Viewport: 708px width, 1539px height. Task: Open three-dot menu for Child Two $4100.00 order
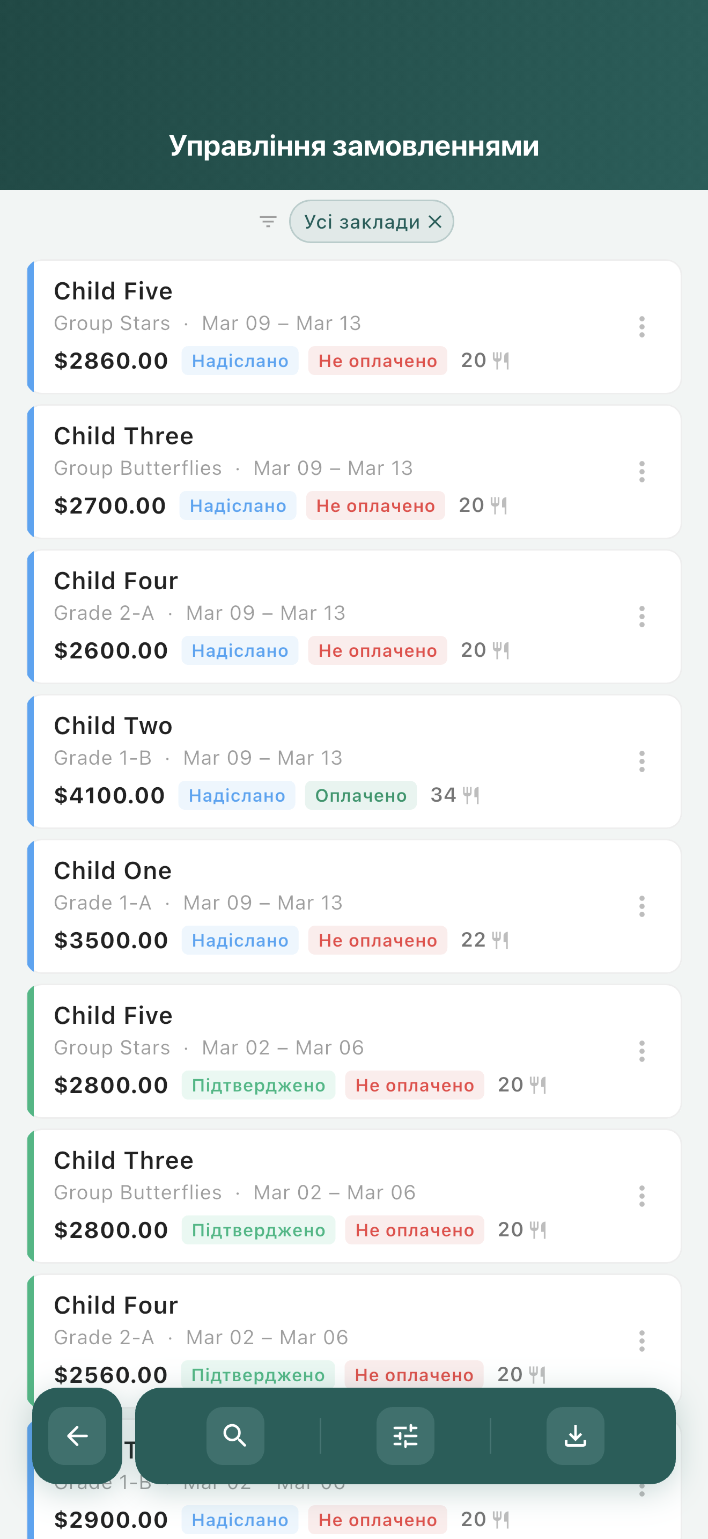point(641,762)
